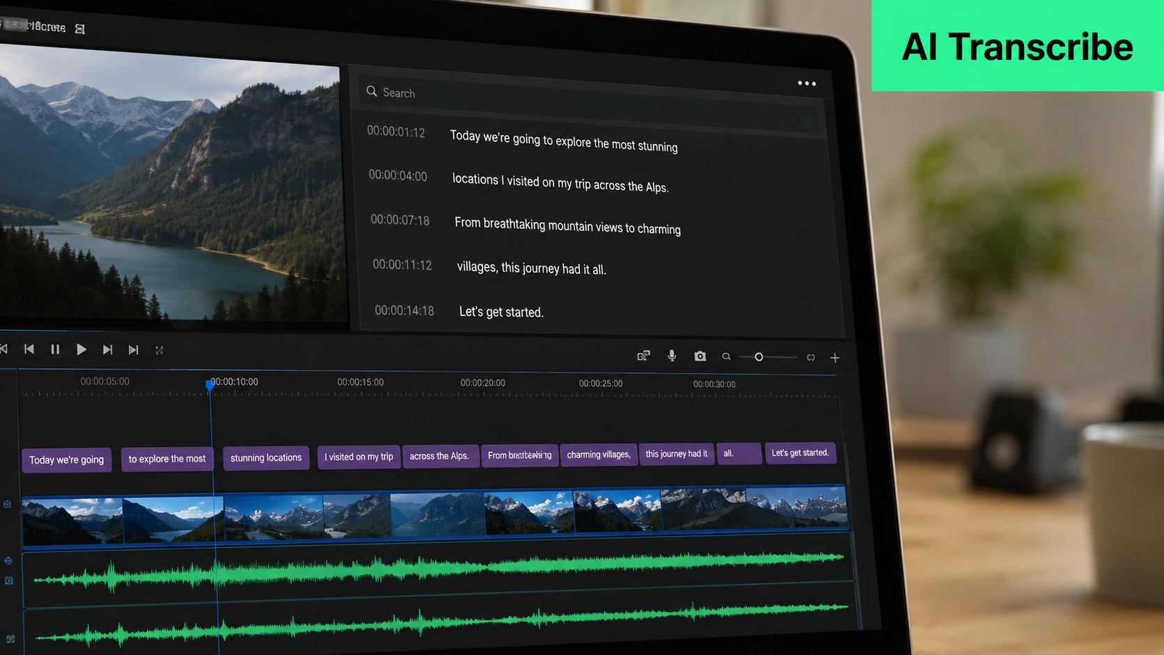This screenshot has height=655, width=1164.
Task: Step forward with the play-to-next-frame button
Action: 107,349
